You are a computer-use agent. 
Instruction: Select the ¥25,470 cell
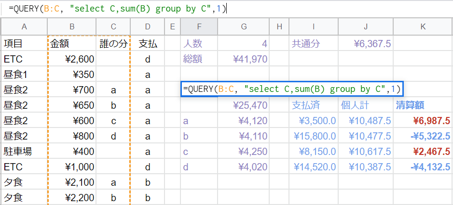pos(244,105)
